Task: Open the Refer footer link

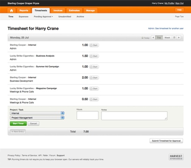Action: 45,156
